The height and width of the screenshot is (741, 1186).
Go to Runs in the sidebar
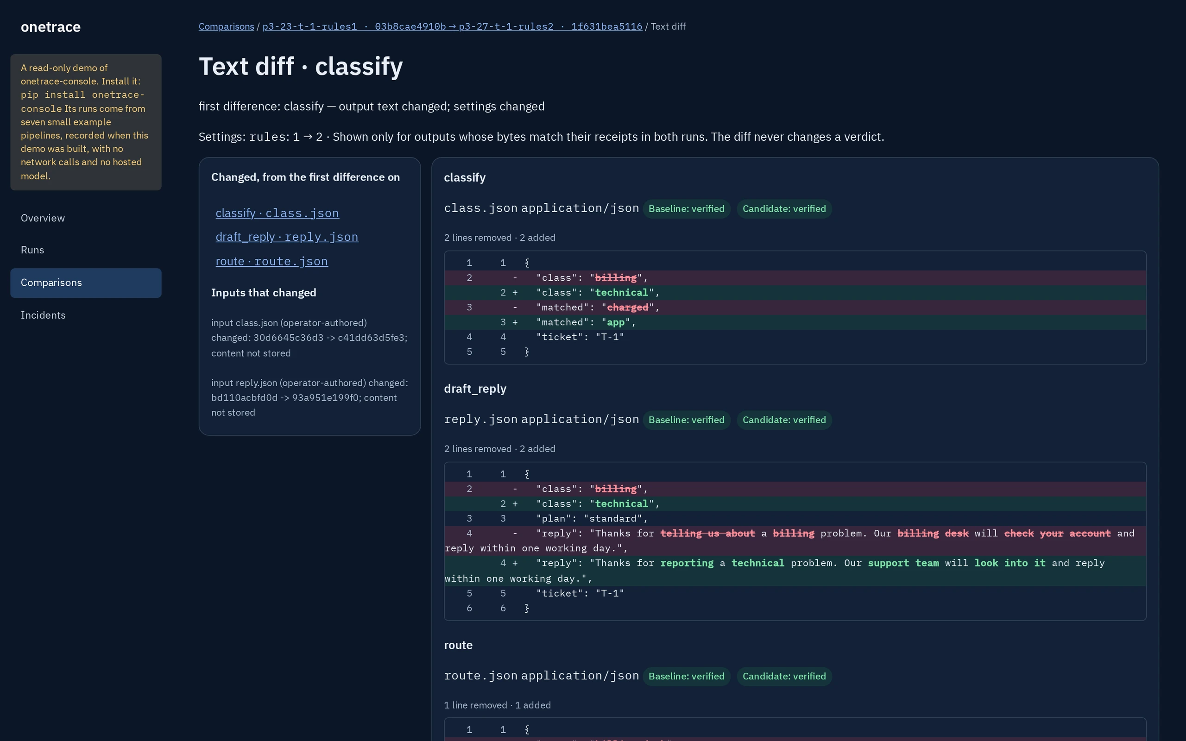(86, 250)
